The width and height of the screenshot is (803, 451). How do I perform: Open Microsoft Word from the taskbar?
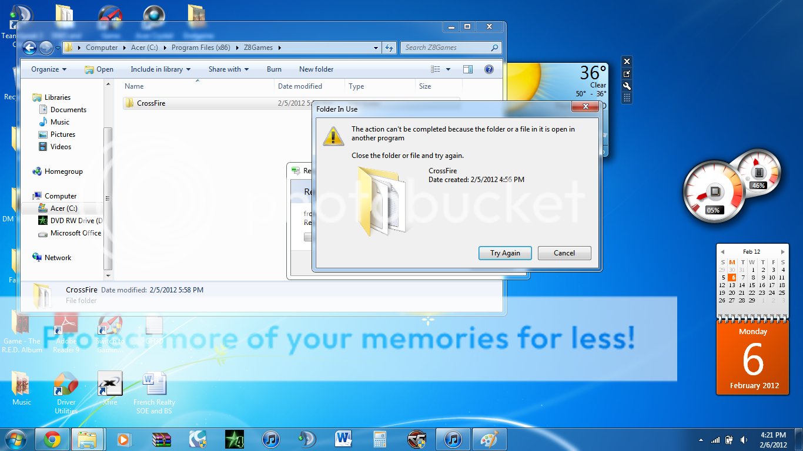pos(343,439)
